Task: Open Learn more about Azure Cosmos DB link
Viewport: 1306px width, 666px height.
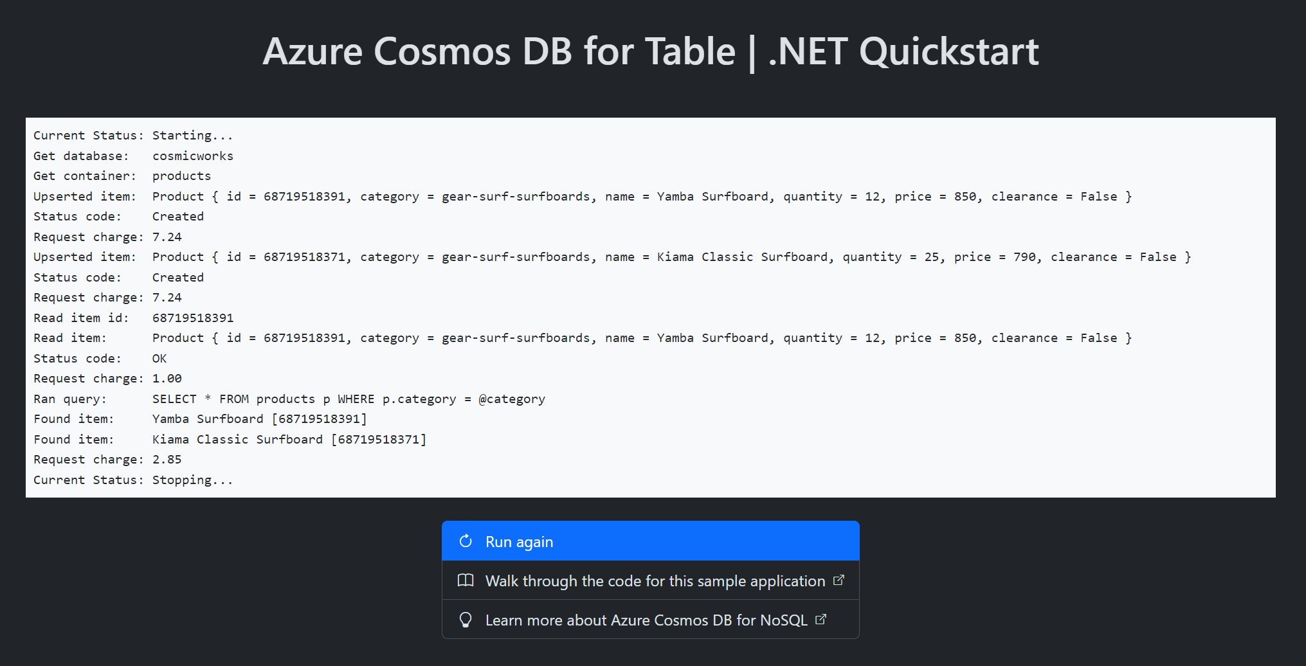Action: pos(646,620)
